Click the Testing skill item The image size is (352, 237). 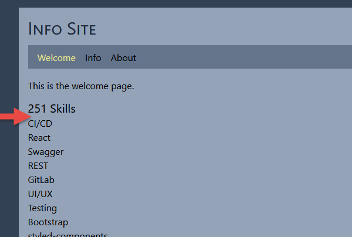click(42, 208)
